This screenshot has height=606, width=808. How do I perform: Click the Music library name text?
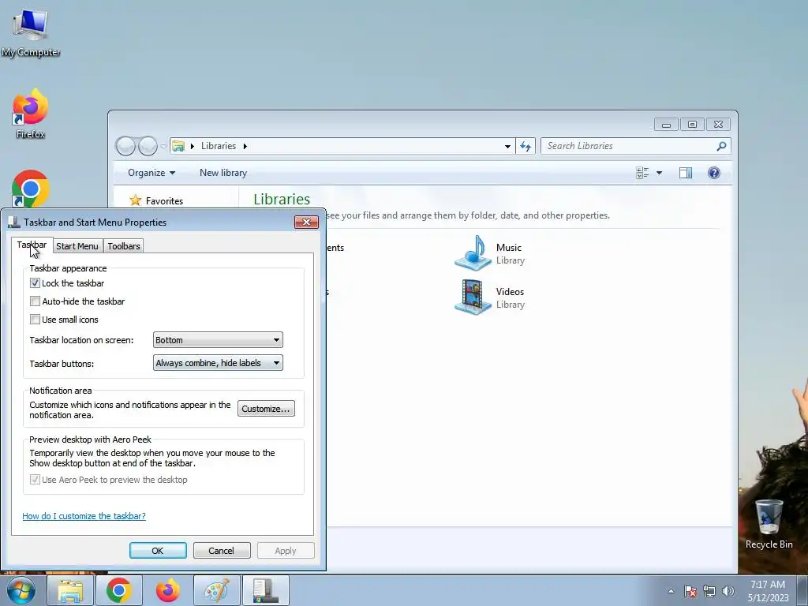point(509,248)
